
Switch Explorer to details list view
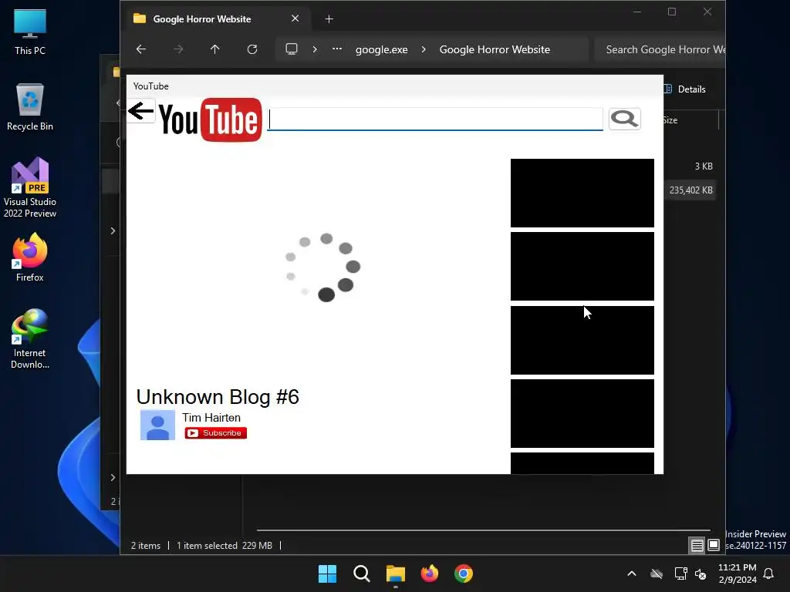697,545
